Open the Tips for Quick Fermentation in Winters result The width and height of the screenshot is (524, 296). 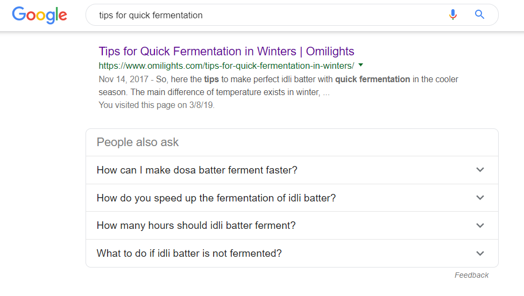226,52
